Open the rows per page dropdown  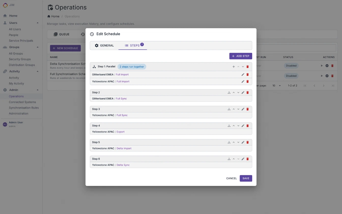pos(276,86)
